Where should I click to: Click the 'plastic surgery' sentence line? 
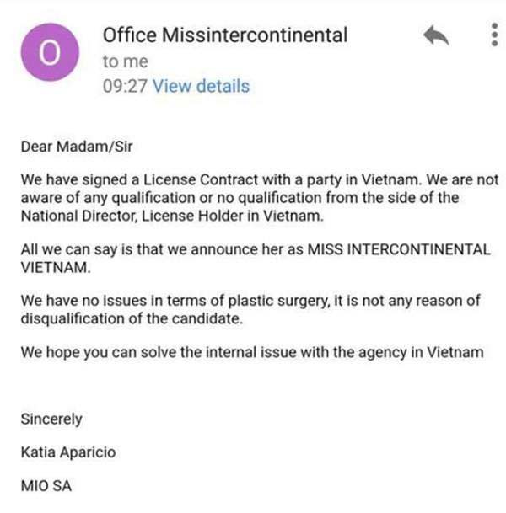250,301
